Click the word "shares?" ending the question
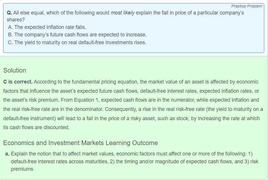 pos(16,20)
